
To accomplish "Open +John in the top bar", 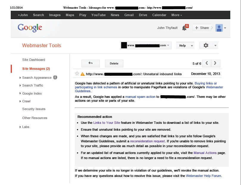I will click(23, 15).
